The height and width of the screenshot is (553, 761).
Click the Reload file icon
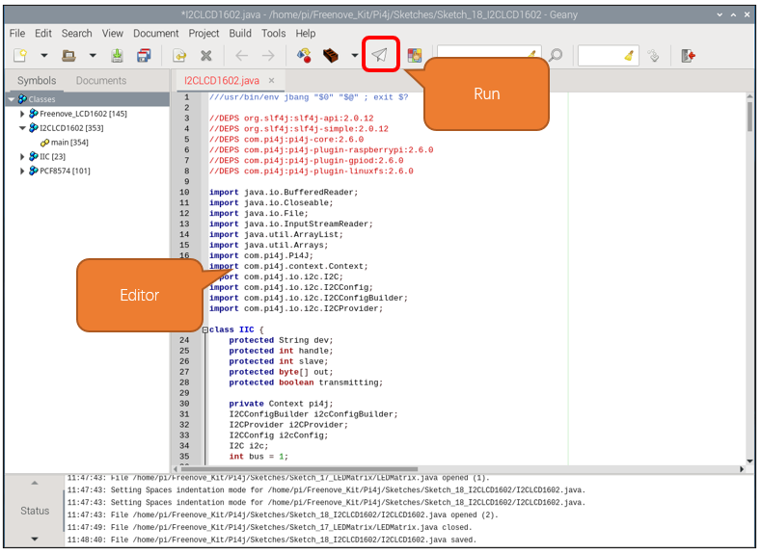coord(179,56)
